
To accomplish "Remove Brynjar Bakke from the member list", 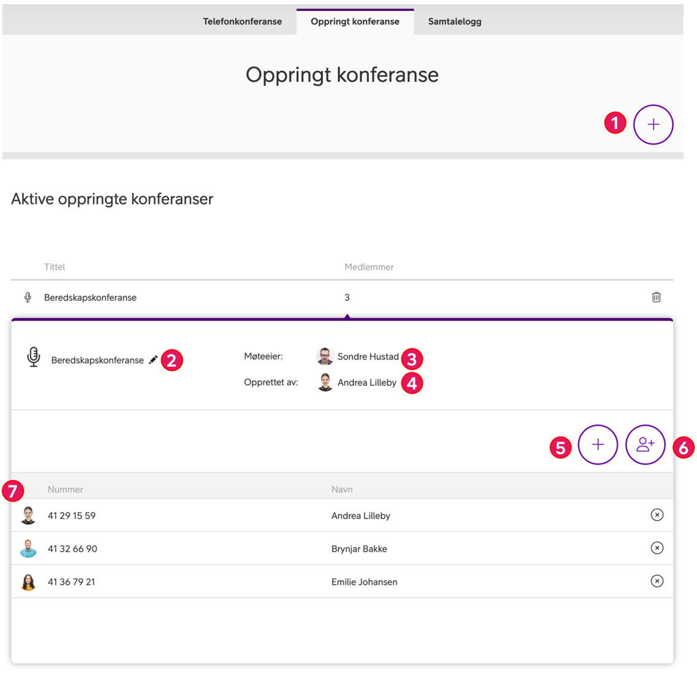I will [x=657, y=548].
